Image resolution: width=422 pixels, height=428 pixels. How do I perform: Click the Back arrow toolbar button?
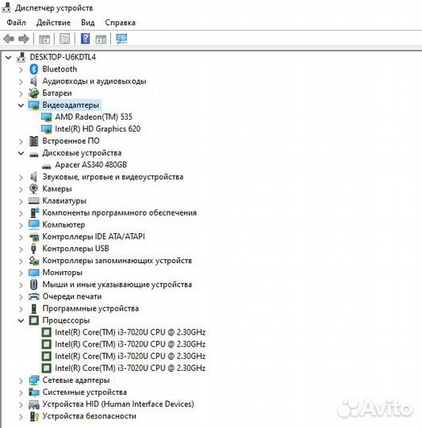tap(9, 39)
